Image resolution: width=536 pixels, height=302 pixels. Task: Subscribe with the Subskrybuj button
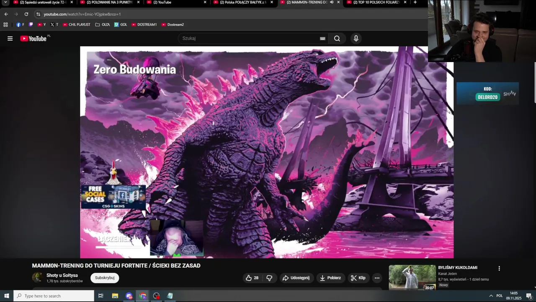[x=105, y=278]
